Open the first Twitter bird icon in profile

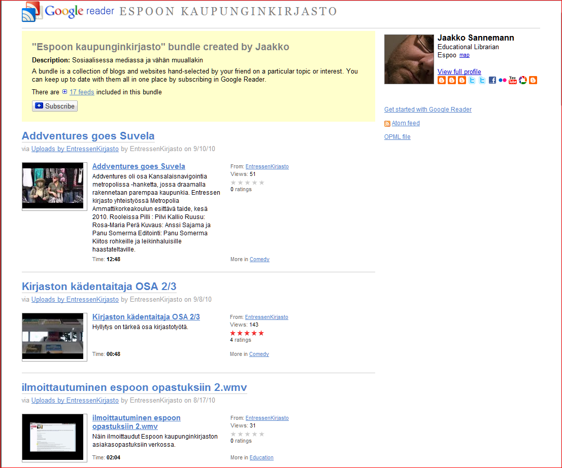click(472, 80)
